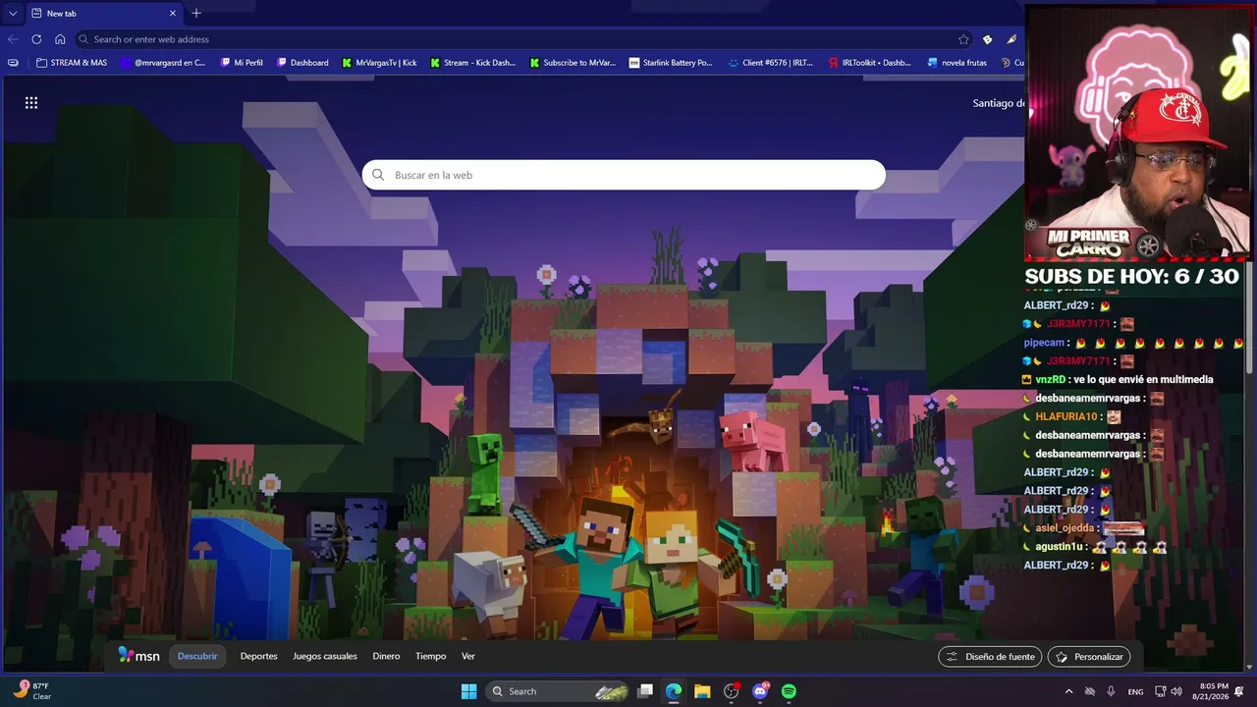This screenshot has width=1257, height=707.
Task: Open the Diseño de fuente button
Action: [x=990, y=657]
